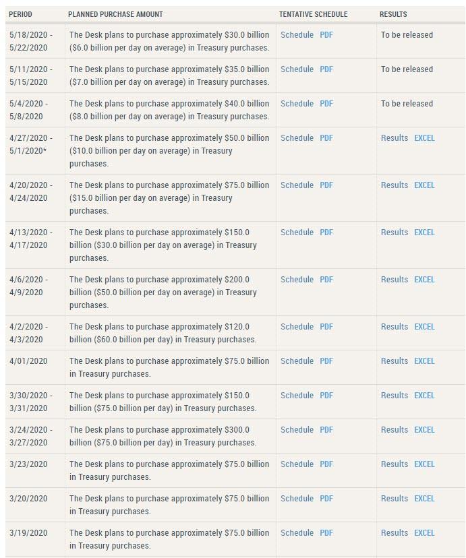
Task: Click the Results column header
Action: [x=393, y=14]
